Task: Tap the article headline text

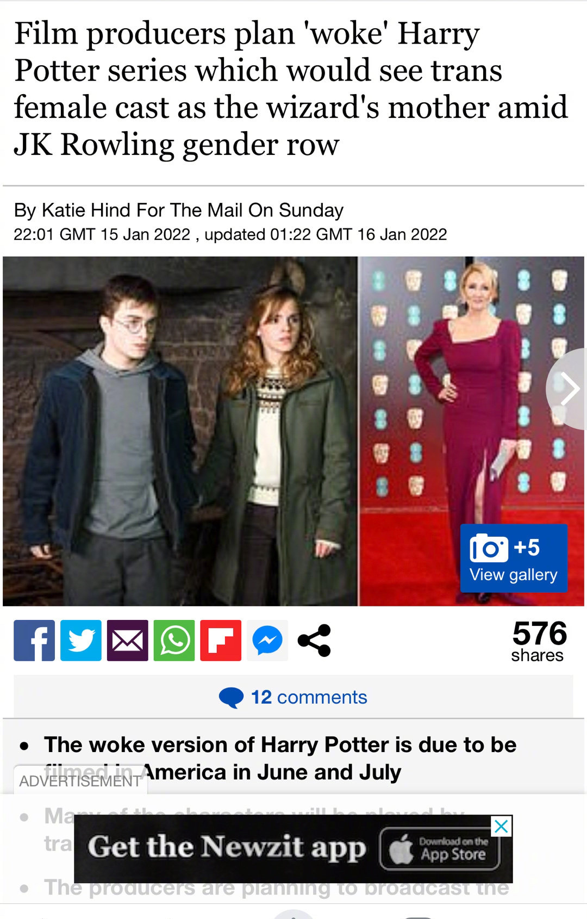Action: point(291,88)
